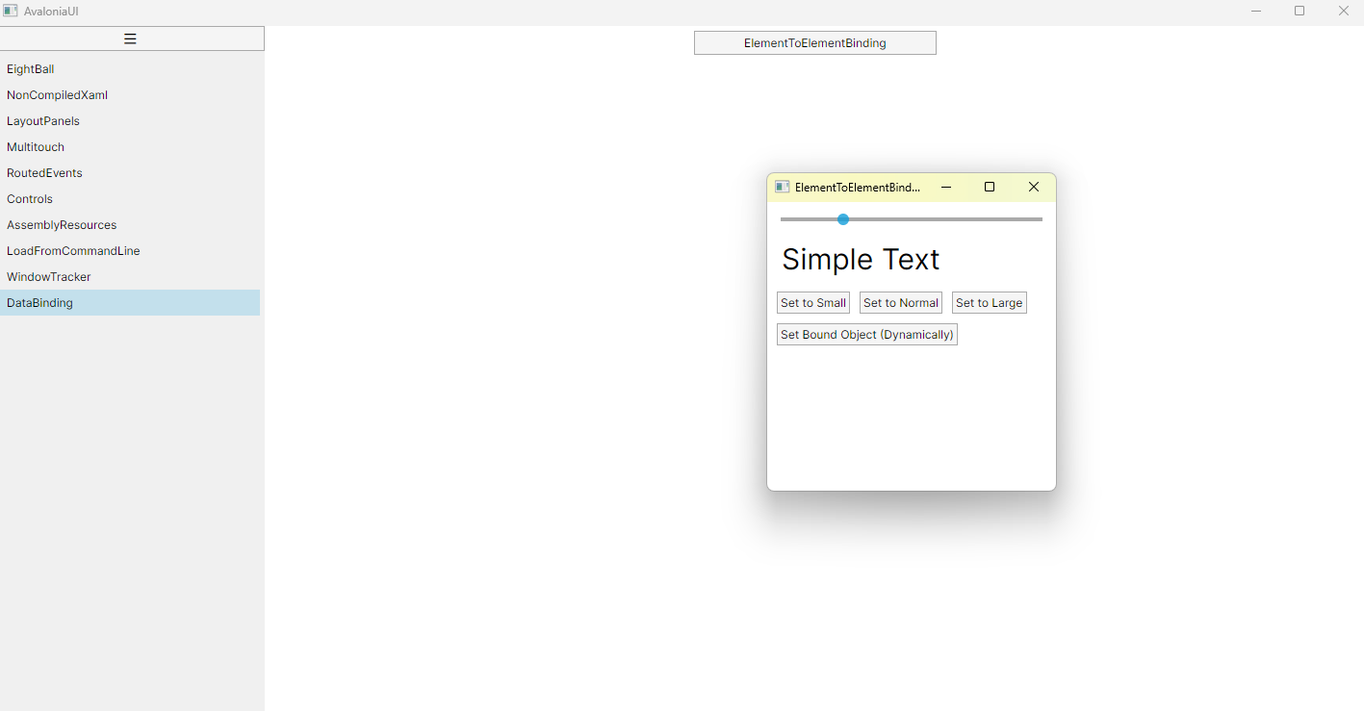
Task: Click the ElementToElementBinding button at top
Action: click(815, 43)
